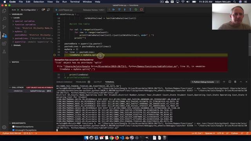The width and height of the screenshot is (251, 141).
Task: Open the Testing flask view
Action: click(4, 51)
